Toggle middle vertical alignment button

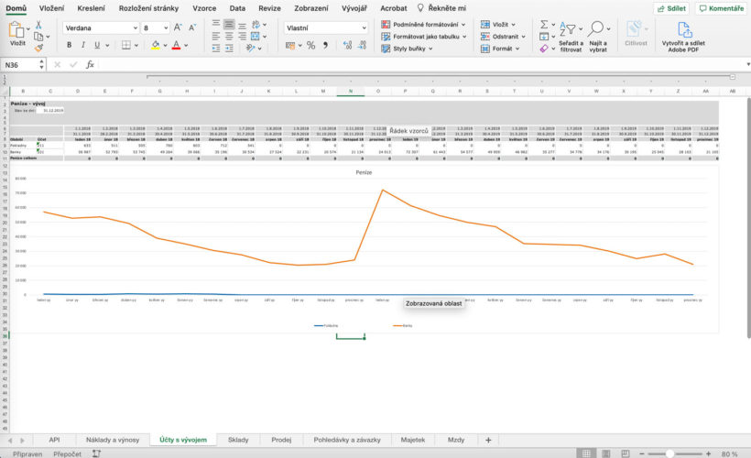(x=229, y=24)
